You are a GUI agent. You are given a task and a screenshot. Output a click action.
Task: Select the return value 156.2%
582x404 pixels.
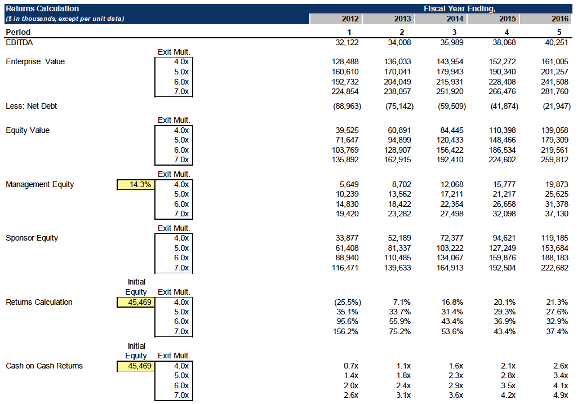[345, 331]
